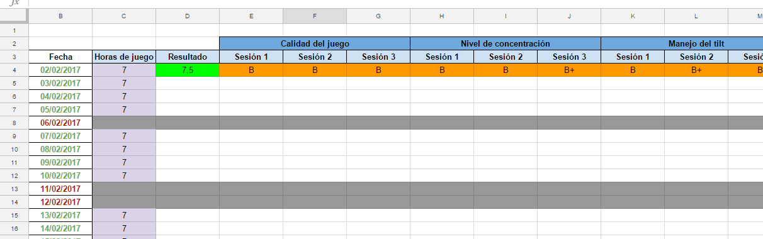The height and width of the screenshot is (239, 763).
Task: Select the Nivel de concentración header cell
Action: [x=506, y=43]
